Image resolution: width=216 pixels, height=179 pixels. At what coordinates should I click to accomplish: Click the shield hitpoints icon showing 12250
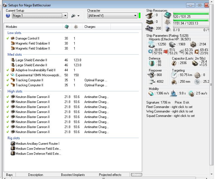point(151,44)
